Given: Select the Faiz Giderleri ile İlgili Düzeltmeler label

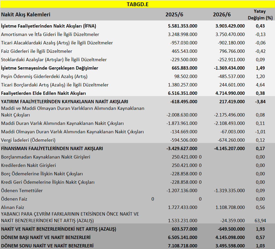Looking at the screenshot, I should coord(37,51).
